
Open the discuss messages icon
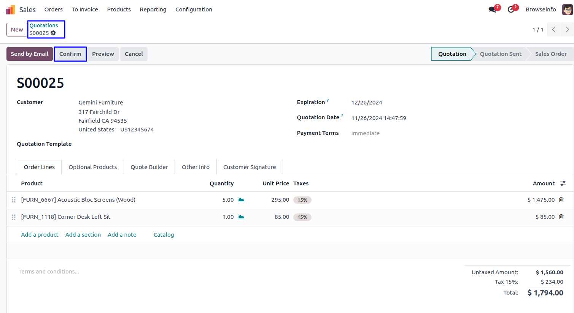pos(493,9)
